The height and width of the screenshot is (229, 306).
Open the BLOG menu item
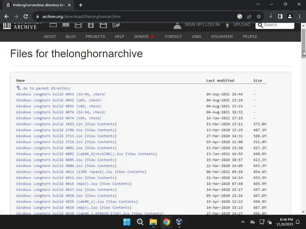pos(71,37)
